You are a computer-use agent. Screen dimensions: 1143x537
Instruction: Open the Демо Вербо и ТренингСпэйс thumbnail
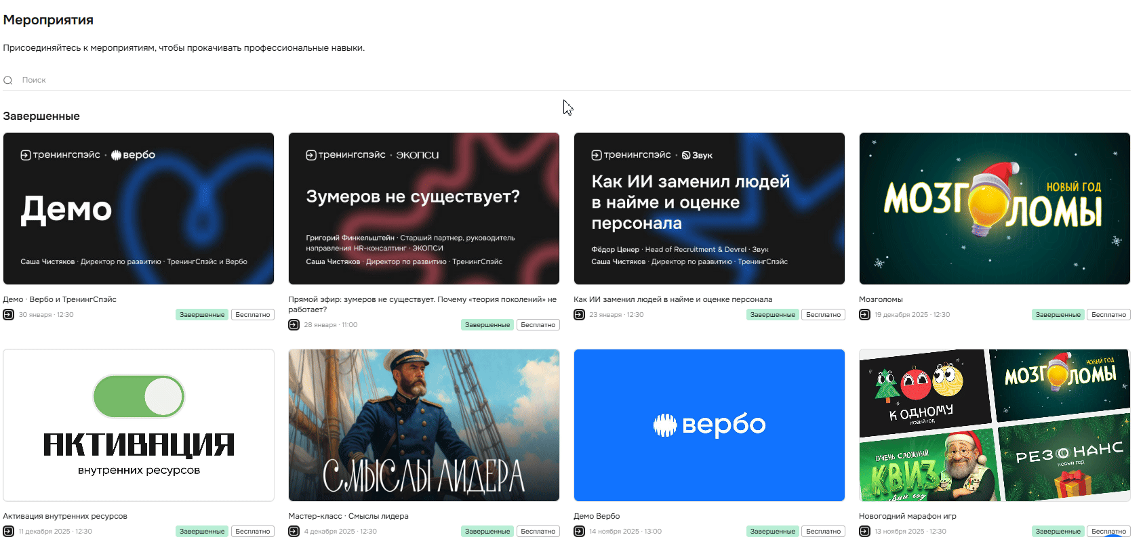coord(139,209)
